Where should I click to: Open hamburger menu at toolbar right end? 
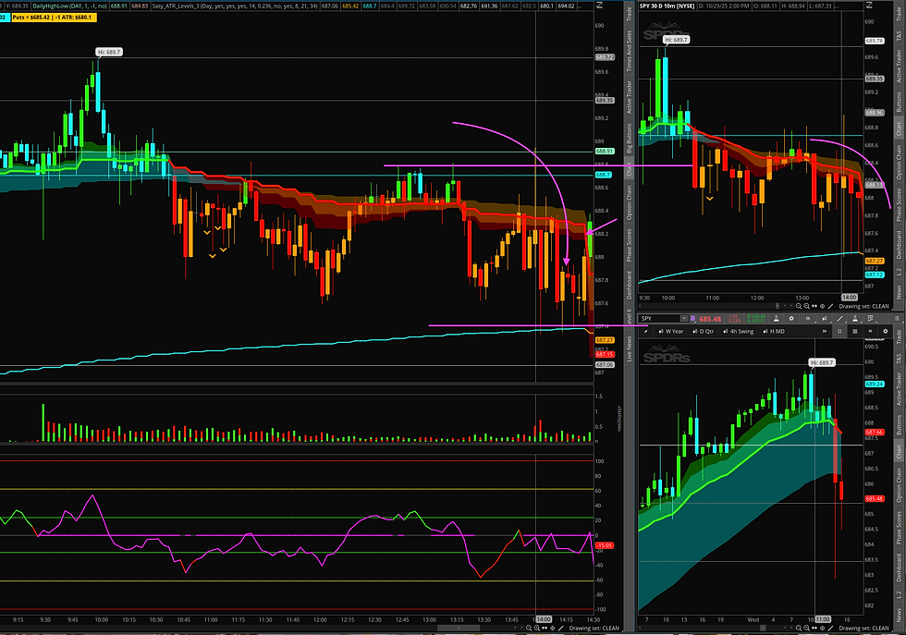click(897, 318)
